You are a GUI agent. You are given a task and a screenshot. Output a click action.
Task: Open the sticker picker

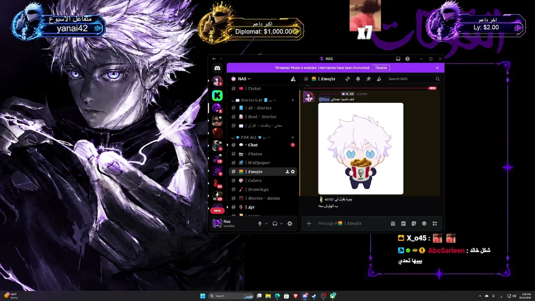(414, 224)
